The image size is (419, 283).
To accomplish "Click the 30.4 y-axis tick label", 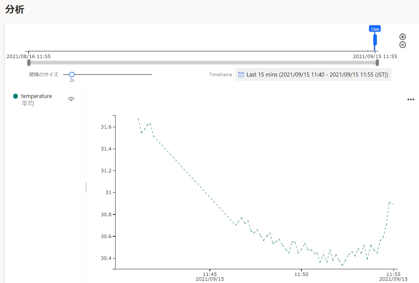I will coord(106,258).
